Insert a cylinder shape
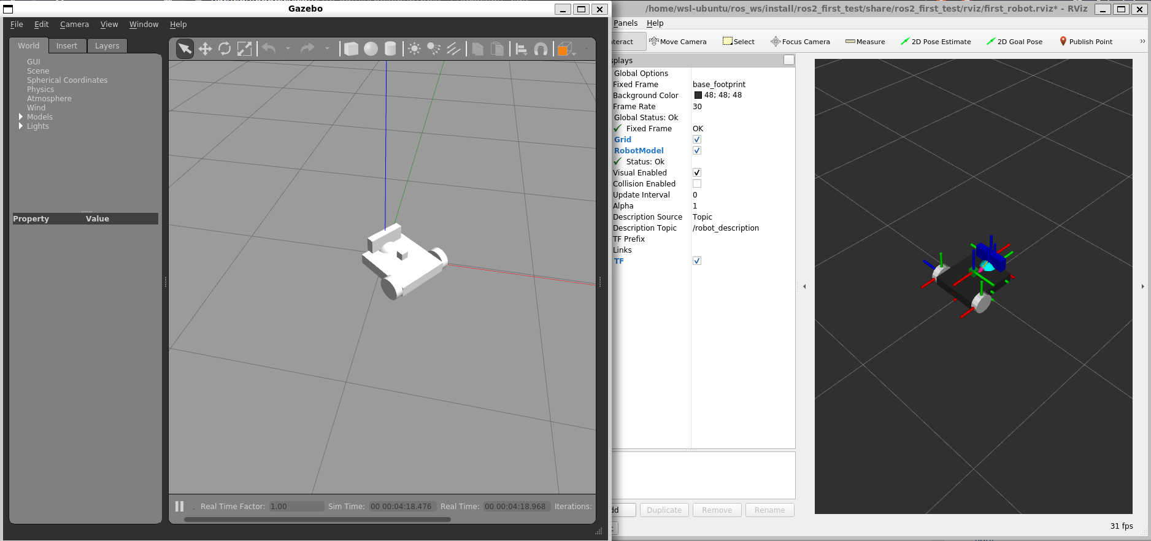The image size is (1151, 541). 390,49
